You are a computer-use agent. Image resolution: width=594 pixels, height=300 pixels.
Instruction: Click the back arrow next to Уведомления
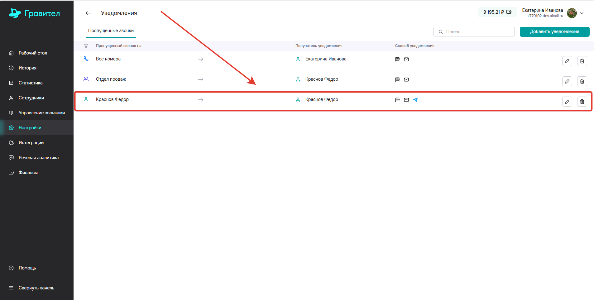[x=88, y=13]
